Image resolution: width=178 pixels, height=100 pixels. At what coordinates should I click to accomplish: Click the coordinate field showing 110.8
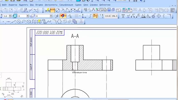point(107,16)
